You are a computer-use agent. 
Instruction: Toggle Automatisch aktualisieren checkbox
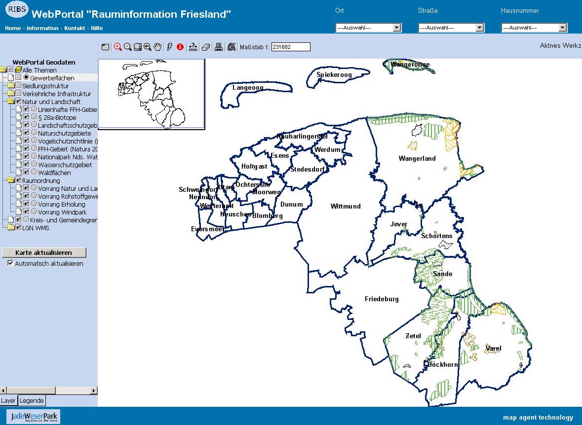pyautogui.click(x=10, y=263)
